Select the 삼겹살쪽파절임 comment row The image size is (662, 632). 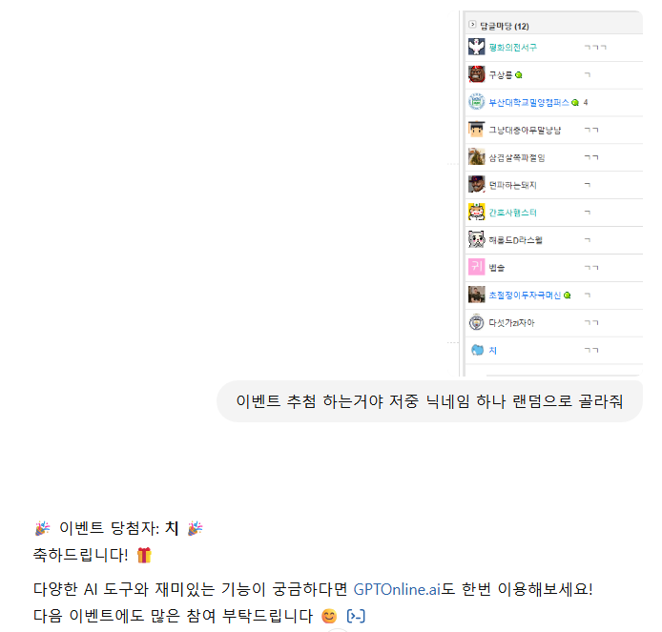(553, 157)
